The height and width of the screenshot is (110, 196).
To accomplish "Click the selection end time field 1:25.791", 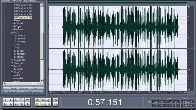I will coord(173,102).
